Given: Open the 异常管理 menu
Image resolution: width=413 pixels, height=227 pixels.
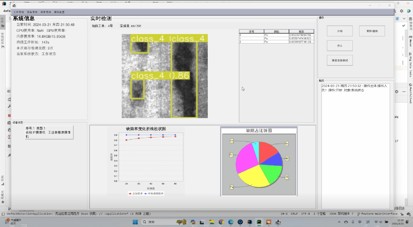Looking at the screenshot, I should 46,12.
